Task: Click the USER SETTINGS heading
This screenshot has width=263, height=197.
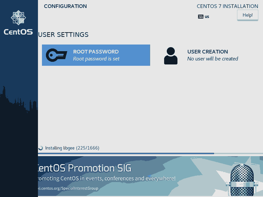Action: [x=63, y=35]
